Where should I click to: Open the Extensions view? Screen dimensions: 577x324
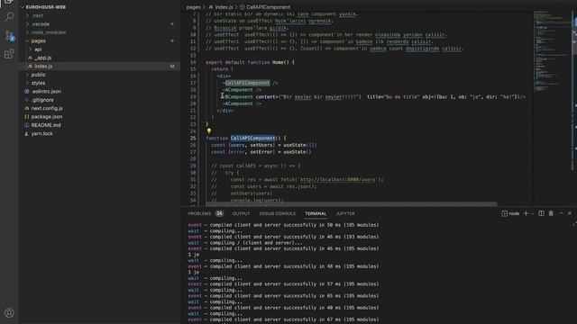pos(9,54)
